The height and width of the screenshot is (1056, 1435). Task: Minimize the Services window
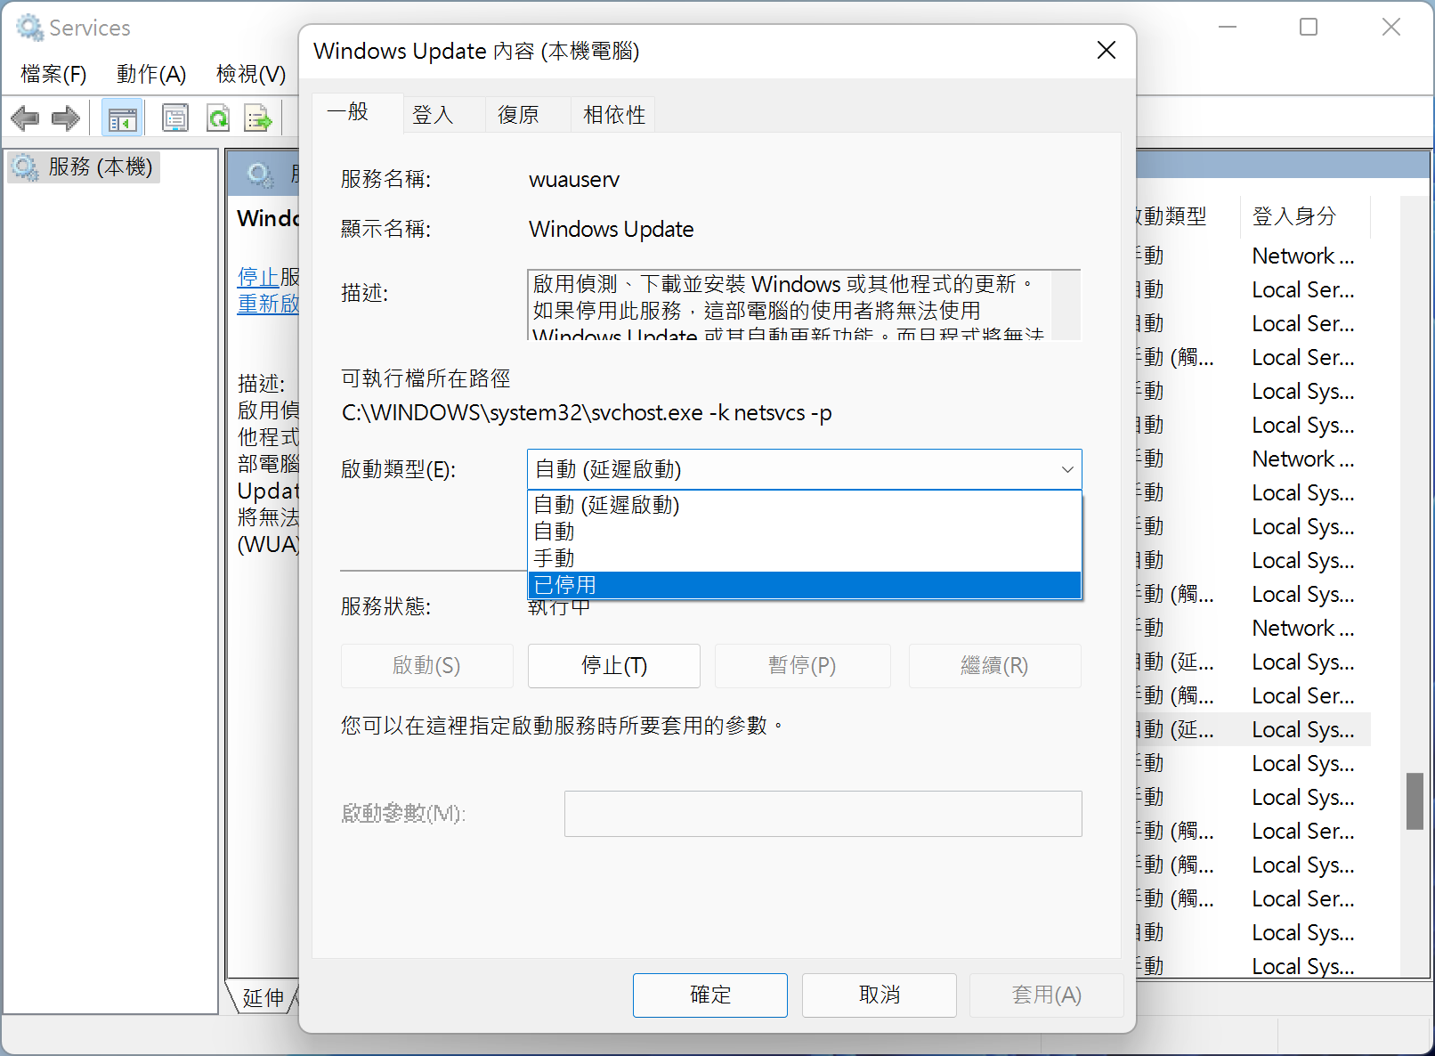tap(1228, 28)
